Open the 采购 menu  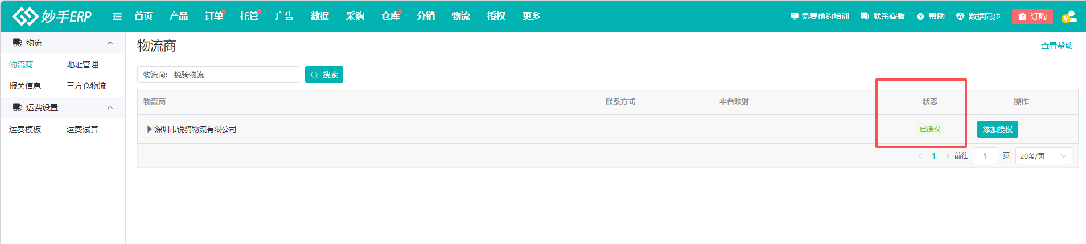(355, 16)
